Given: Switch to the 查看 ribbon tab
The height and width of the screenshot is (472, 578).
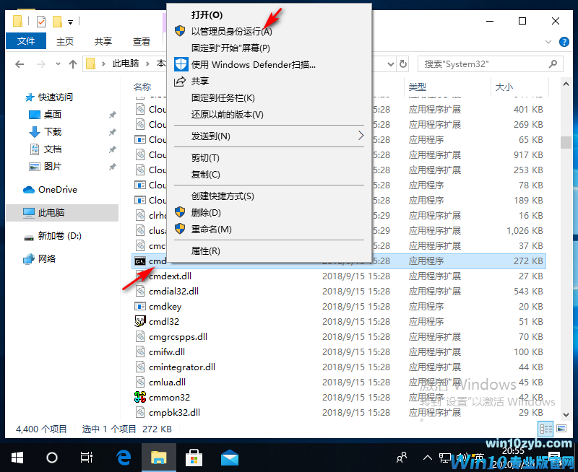Looking at the screenshot, I should [x=142, y=41].
